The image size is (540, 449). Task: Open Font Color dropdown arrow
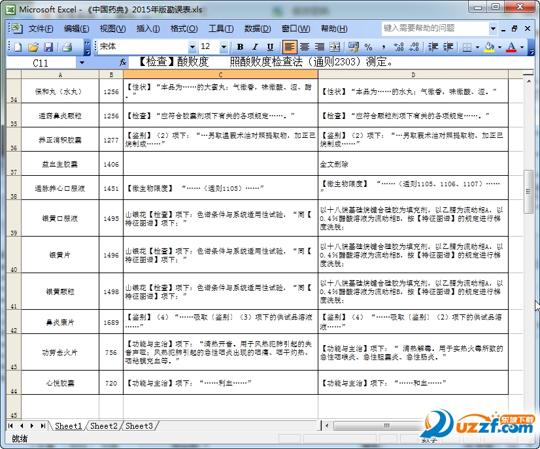(x=522, y=47)
